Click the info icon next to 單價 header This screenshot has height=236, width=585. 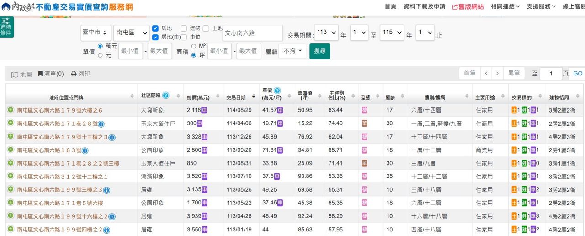click(277, 91)
